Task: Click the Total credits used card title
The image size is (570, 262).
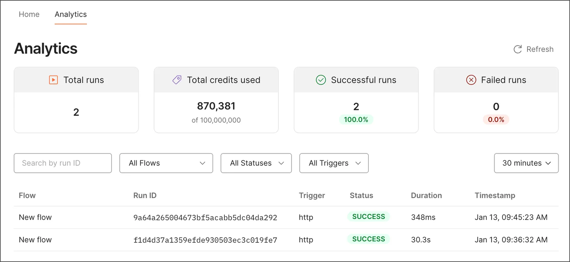Action: pos(224,80)
